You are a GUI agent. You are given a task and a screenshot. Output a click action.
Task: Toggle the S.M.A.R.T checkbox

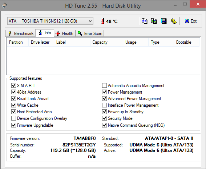pos(14,86)
